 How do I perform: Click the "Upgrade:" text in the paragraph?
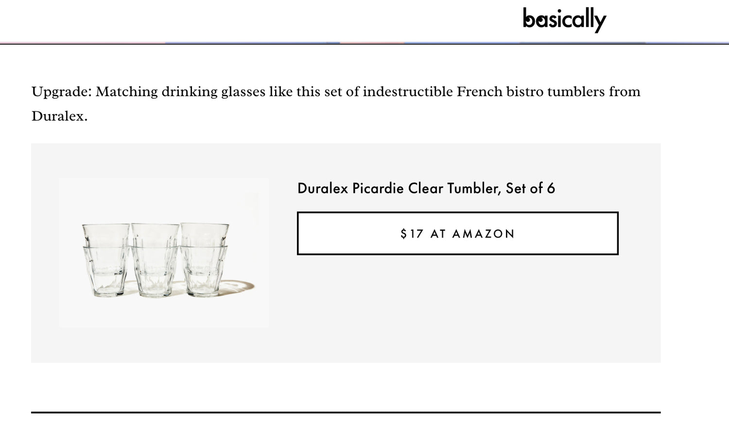tap(62, 92)
